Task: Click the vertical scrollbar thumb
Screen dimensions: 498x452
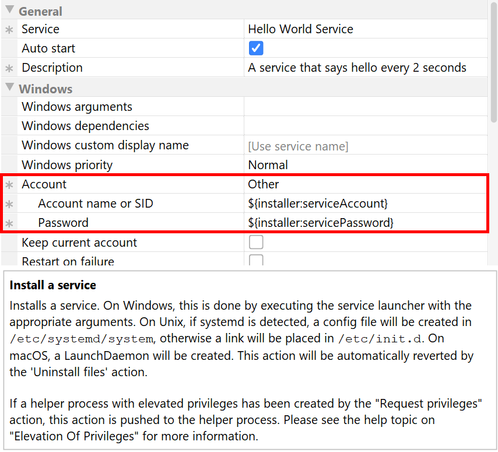Action: 494,61
